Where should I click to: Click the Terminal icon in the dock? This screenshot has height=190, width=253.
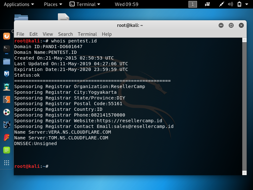[x=7, y=48]
